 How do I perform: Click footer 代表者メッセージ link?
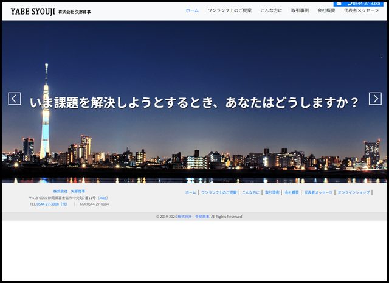pyautogui.click(x=318, y=192)
